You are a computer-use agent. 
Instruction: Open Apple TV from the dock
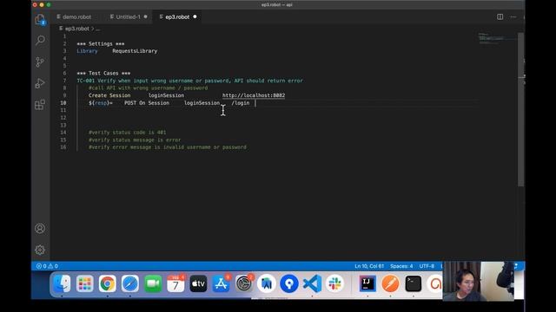click(x=198, y=283)
